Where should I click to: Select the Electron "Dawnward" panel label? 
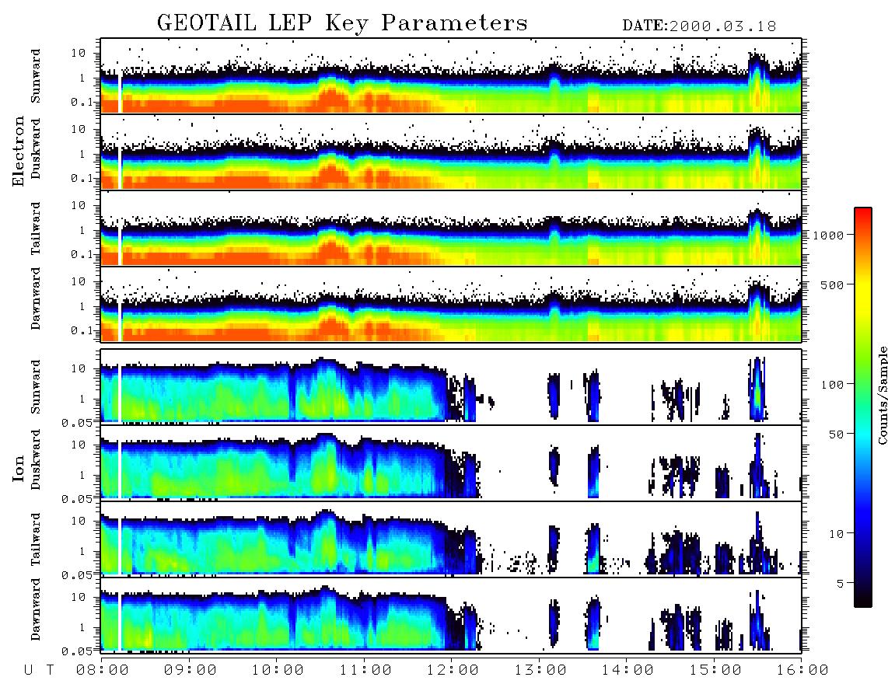point(36,298)
